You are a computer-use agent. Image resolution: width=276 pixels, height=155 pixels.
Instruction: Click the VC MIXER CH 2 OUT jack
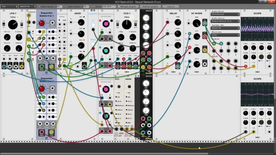point(205,50)
